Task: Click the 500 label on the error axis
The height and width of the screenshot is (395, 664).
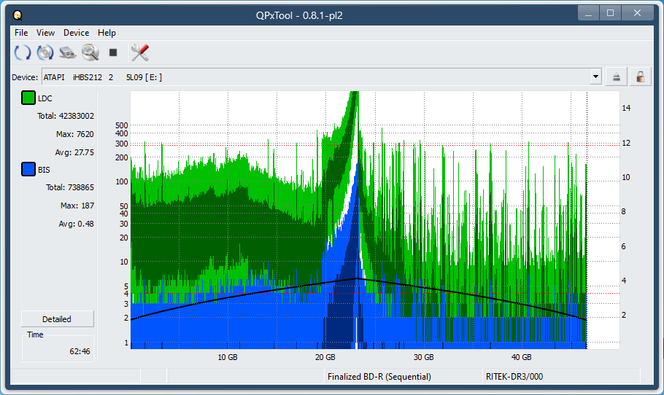Action: (x=122, y=125)
